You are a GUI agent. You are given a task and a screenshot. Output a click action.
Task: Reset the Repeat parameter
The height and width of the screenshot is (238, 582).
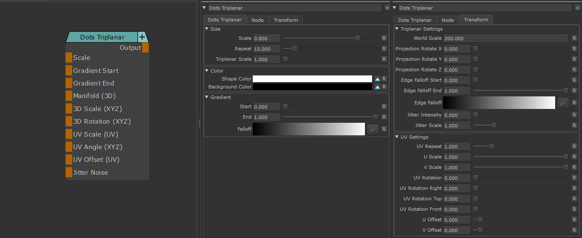click(x=384, y=49)
